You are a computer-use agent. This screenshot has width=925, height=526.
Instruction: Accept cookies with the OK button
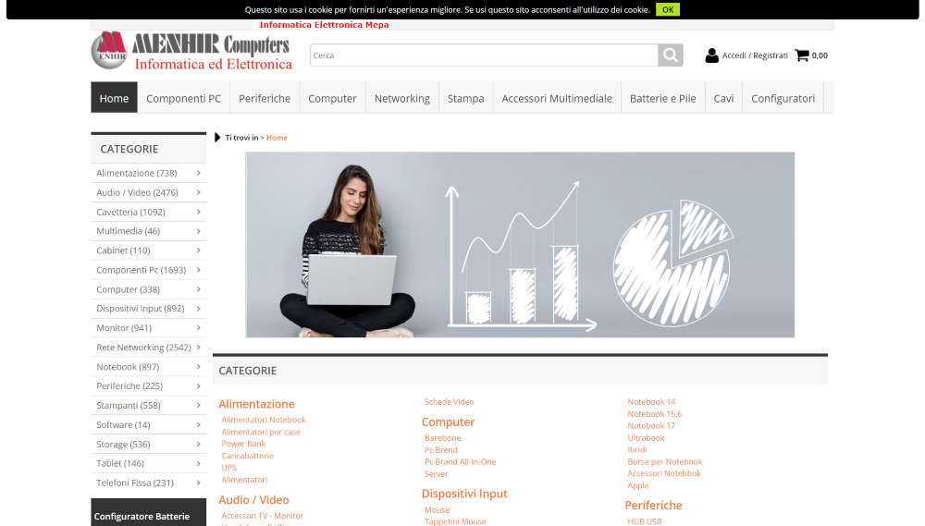[x=668, y=9]
